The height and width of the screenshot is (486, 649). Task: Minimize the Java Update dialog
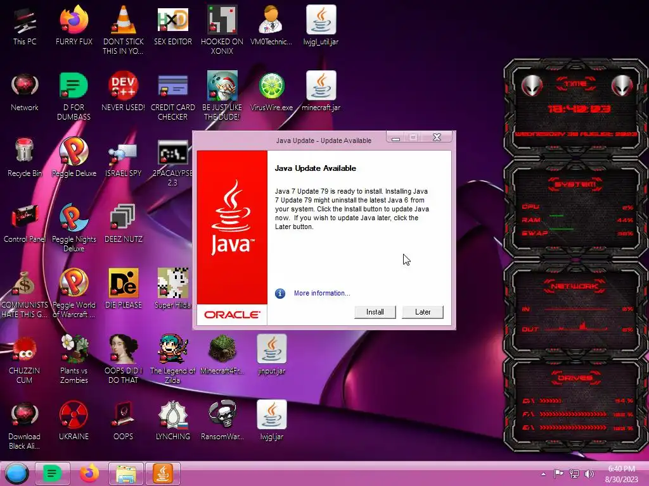click(x=395, y=137)
